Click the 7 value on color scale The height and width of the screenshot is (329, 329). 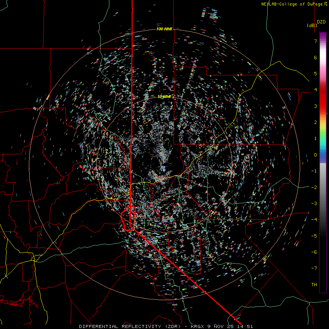pos(315,41)
